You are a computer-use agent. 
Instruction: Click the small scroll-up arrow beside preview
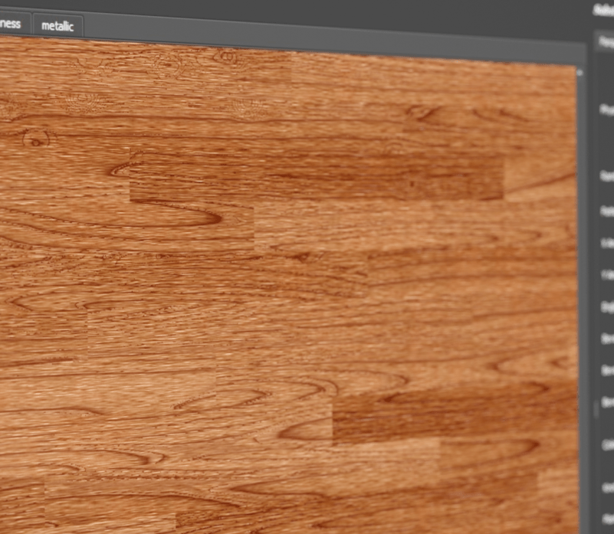(580, 73)
